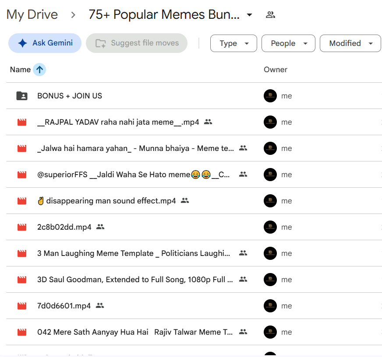Viewport: 382px width, 357px height.
Task: Click owner avatar on the BONUS + JOIN US row
Action: [270, 96]
